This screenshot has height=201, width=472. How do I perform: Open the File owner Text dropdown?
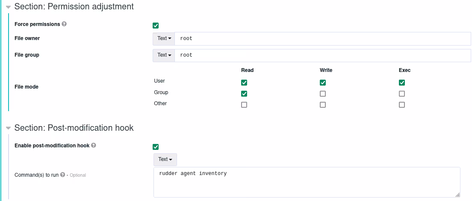click(164, 38)
